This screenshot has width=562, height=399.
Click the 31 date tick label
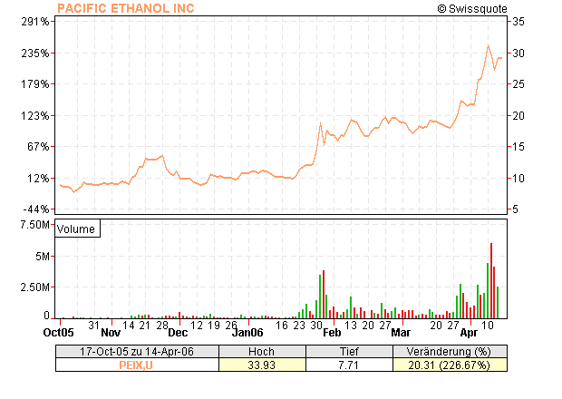(x=94, y=325)
